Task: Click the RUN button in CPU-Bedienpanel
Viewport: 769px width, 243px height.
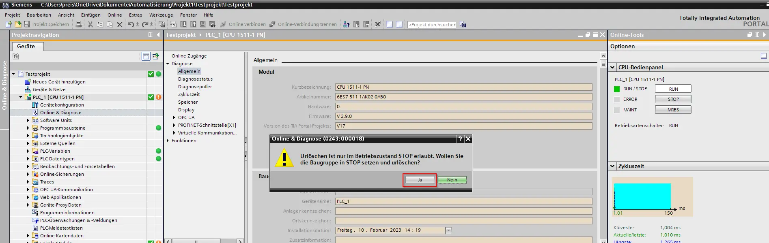Action: point(673,89)
